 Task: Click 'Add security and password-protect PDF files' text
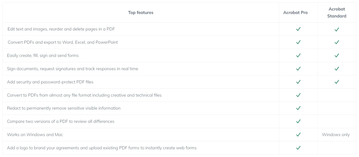point(50,82)
